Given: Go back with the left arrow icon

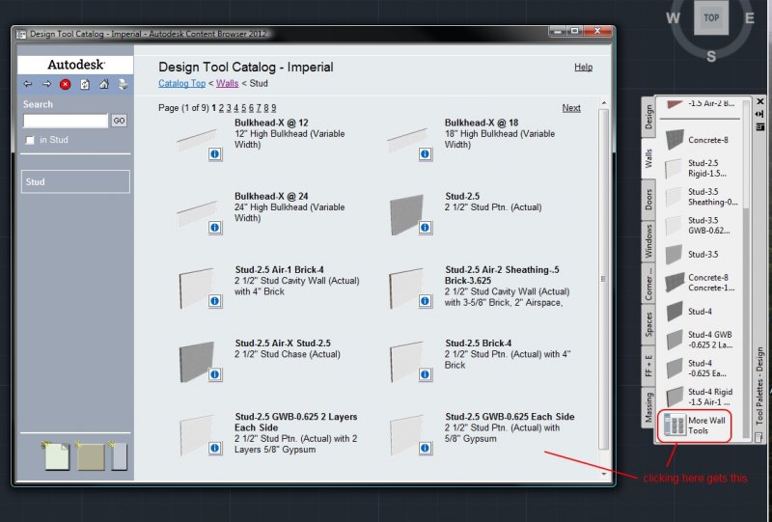Looking at the screenshot, I should 28,84.
